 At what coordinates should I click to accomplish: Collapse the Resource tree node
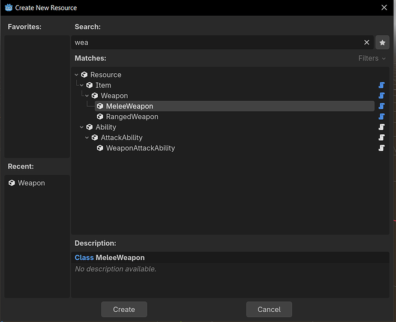(x=76, y=75)
